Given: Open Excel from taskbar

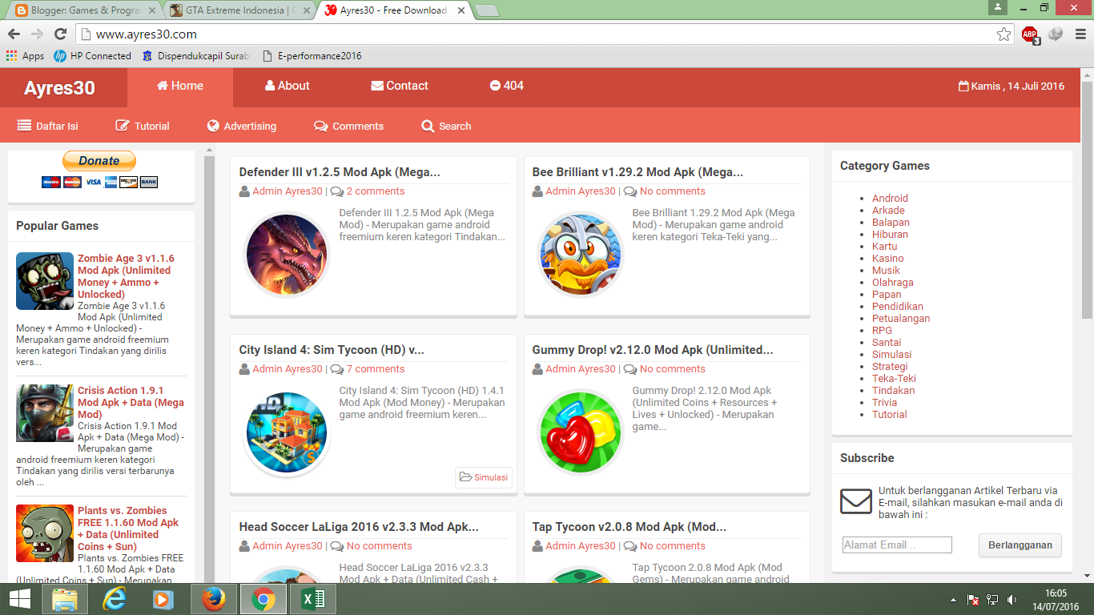Looking at the screenshot, I should click(x=312, y=599).
